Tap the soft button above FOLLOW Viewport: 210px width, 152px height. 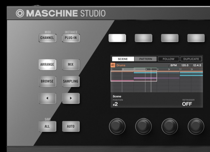pyautogui.click(x=170, y=38)
